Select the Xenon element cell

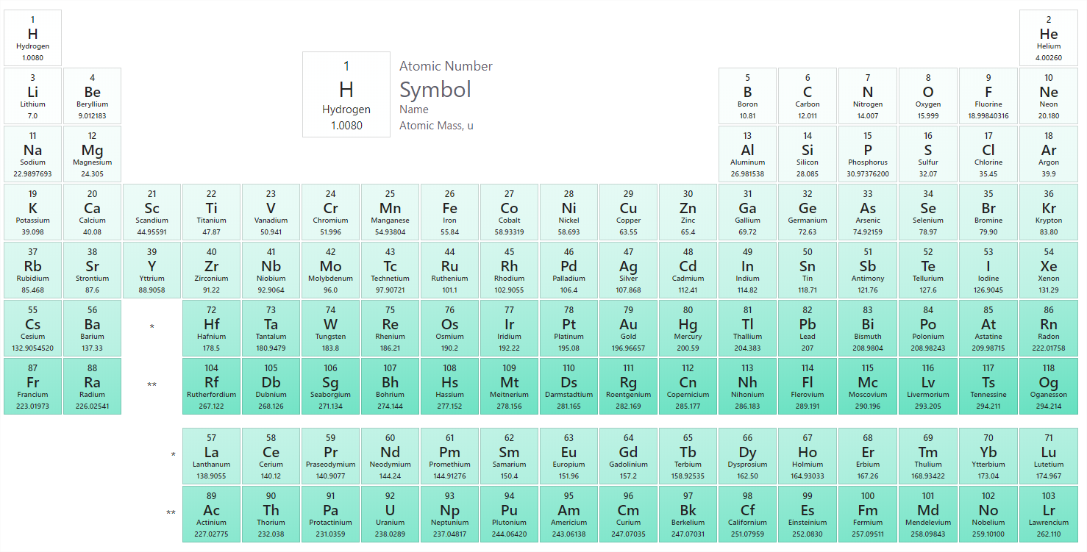point(1048,270)
